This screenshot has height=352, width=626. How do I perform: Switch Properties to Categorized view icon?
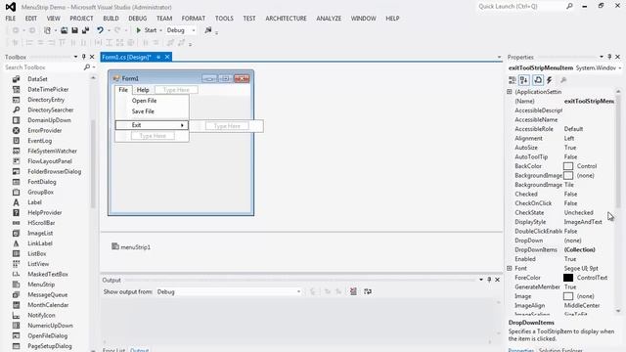pyautogui.click(x=513, y=80)
